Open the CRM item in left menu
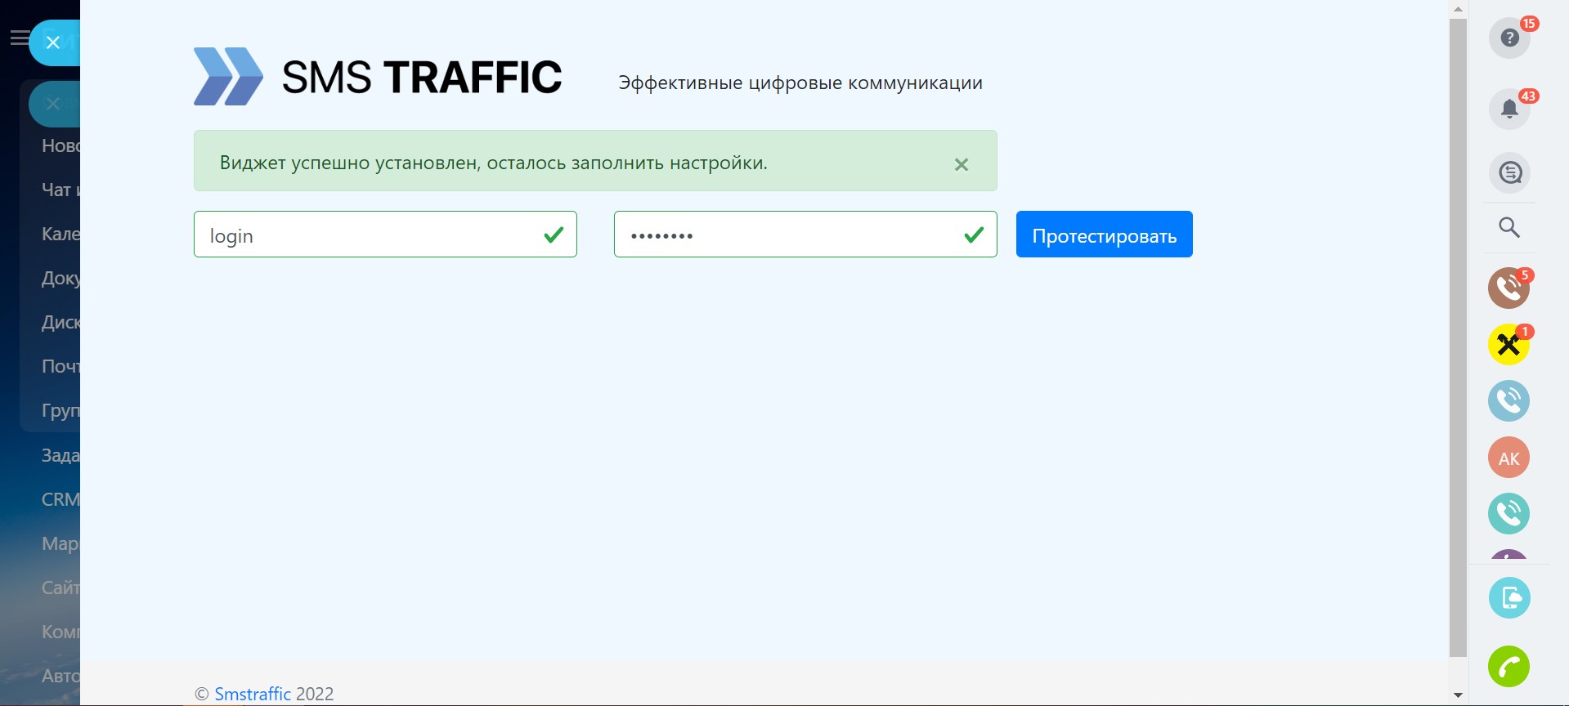Image resolution: width=1569 pixels, height=706 pixels. click(x=61, y=499)
